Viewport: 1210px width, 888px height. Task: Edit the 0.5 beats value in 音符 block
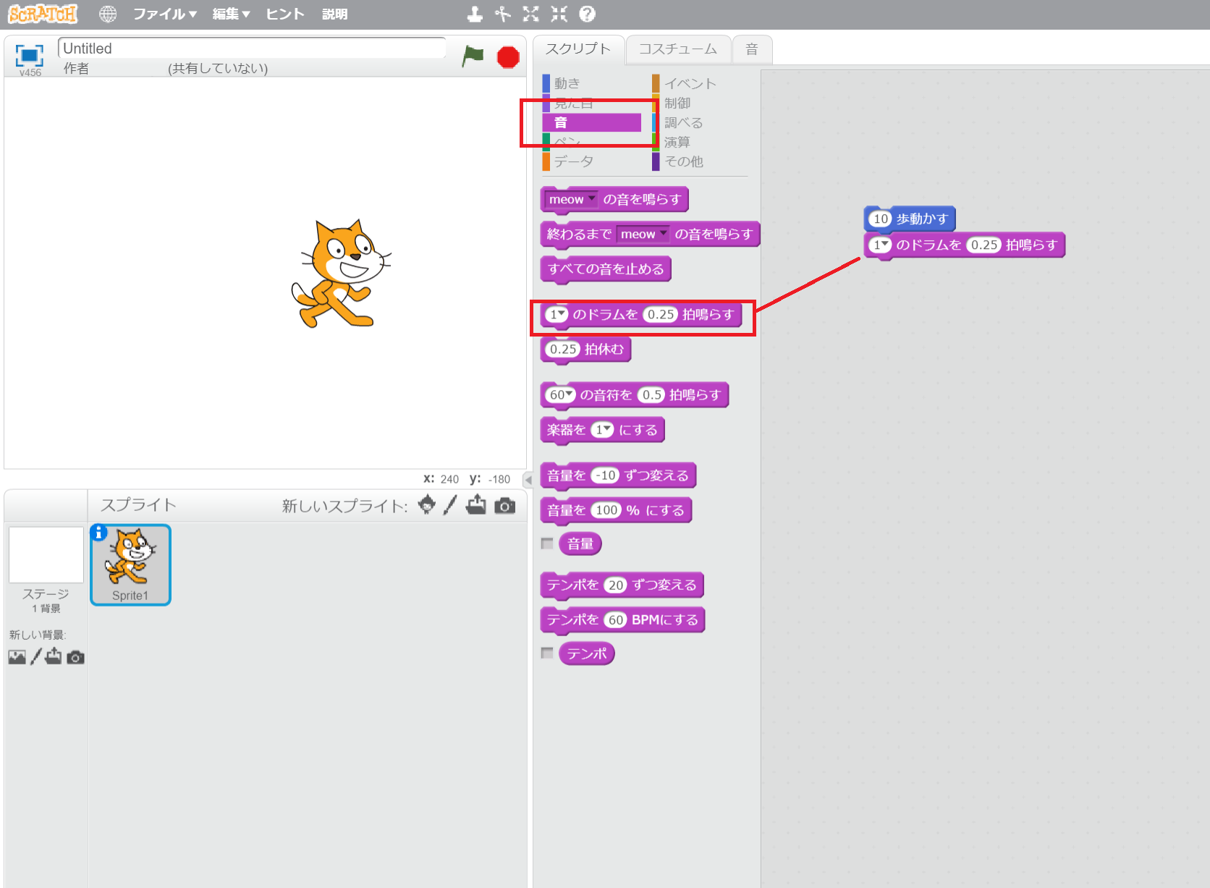pyautogui.click(x=652, y=394)
